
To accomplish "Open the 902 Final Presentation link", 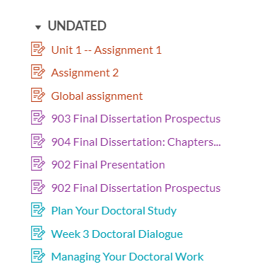I will click(x=108, y=165).
